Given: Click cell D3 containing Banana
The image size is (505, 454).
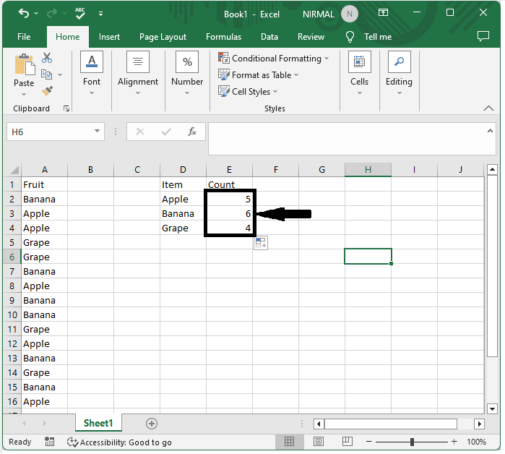Looking at the screenshot, I should point(183,214).
